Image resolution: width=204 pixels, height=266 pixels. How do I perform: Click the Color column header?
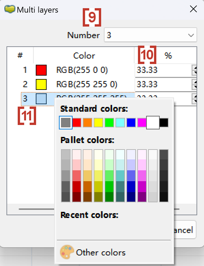tap(84, 56)
